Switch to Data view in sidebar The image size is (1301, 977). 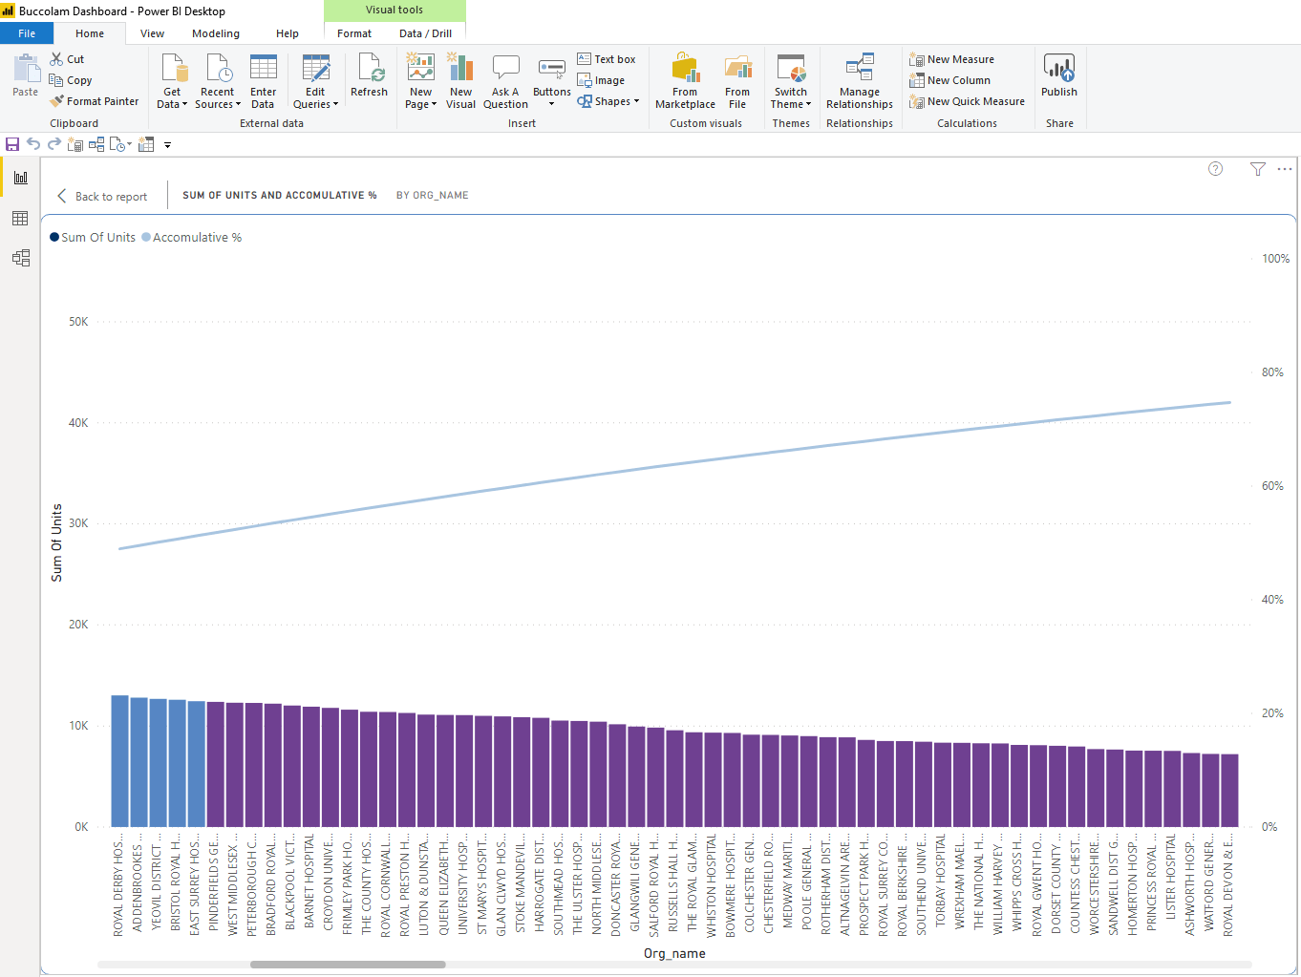(x=20, y=219)
